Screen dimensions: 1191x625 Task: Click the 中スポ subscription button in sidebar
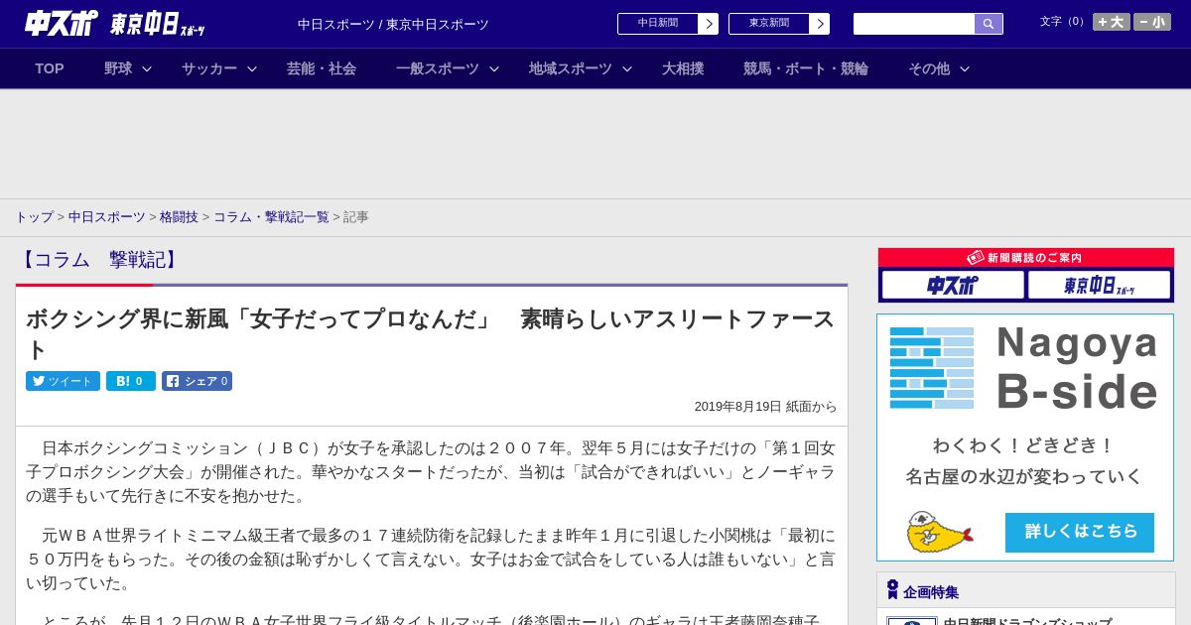(x=953, y=285)
